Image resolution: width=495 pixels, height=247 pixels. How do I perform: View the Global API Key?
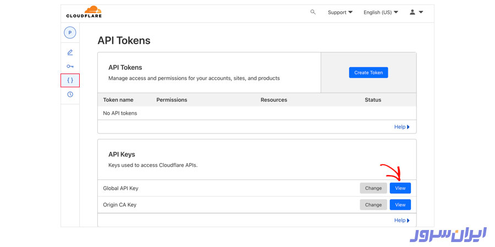pos(400,188)
